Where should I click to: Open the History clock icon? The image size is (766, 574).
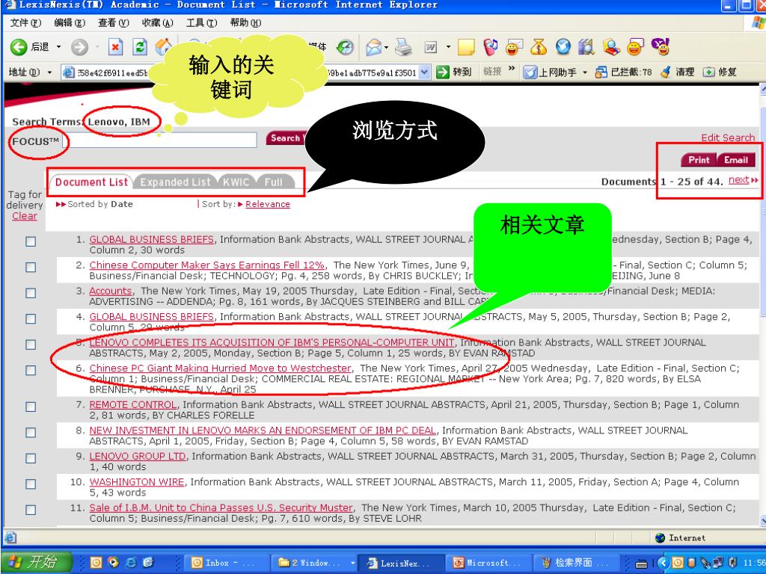tap(345, 47)
